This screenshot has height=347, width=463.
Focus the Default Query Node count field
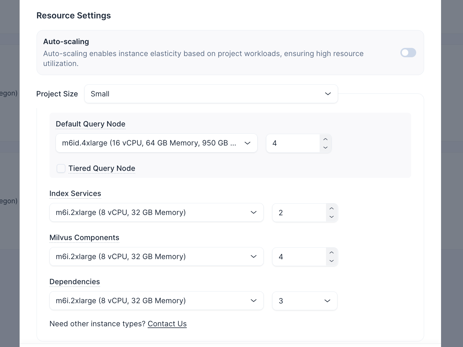click(293, 143)
